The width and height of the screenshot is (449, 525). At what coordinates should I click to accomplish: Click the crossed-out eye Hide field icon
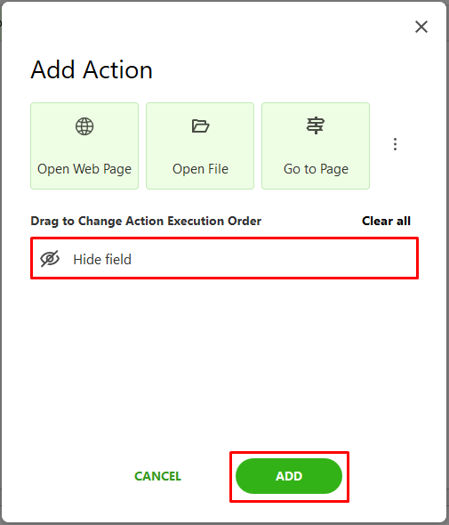pyautogui.click(x=50, y=259)
